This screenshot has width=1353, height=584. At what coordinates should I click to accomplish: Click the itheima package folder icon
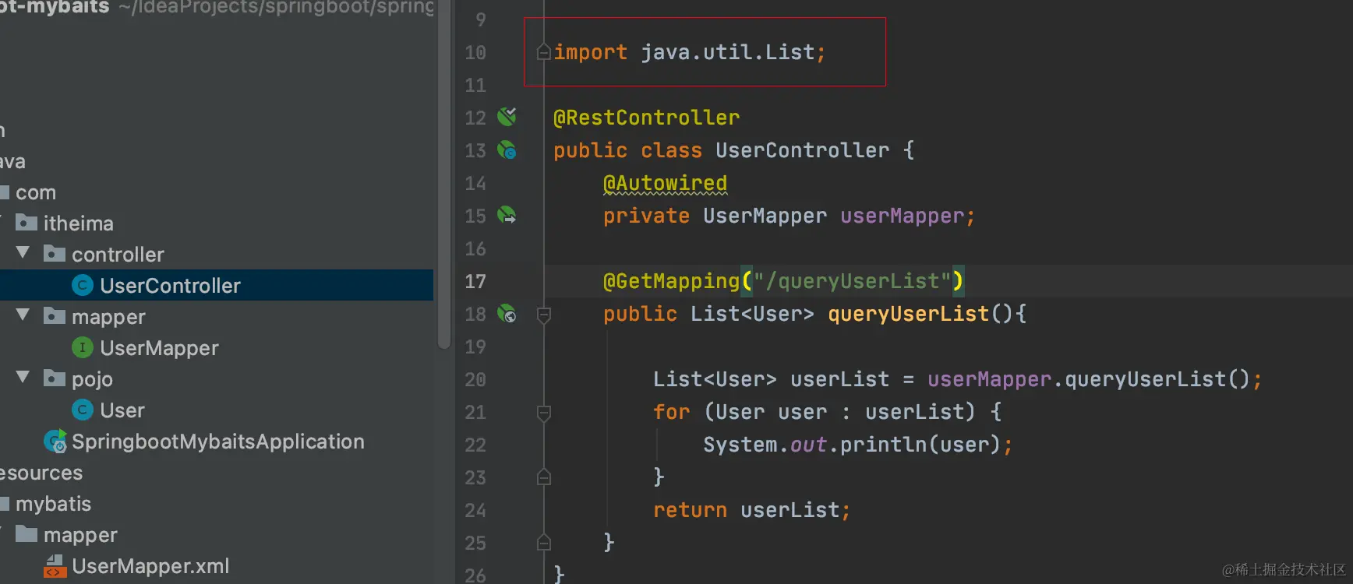(x=26, y=223)
